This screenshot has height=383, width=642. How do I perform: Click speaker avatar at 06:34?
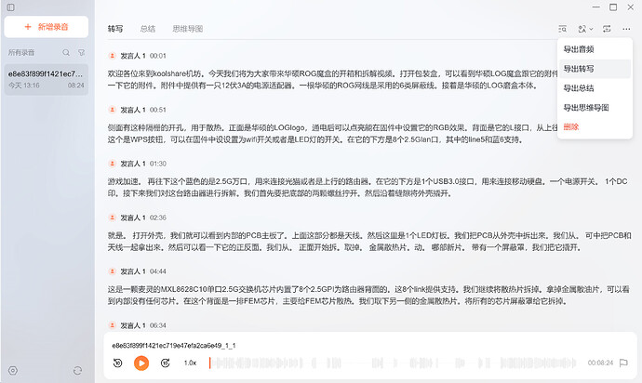point(113,325)
